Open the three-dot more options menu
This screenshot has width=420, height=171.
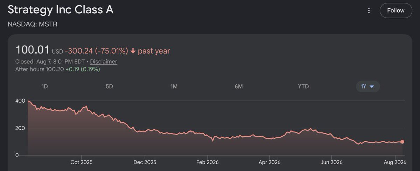pyautogui.click(x=369, y=11)
